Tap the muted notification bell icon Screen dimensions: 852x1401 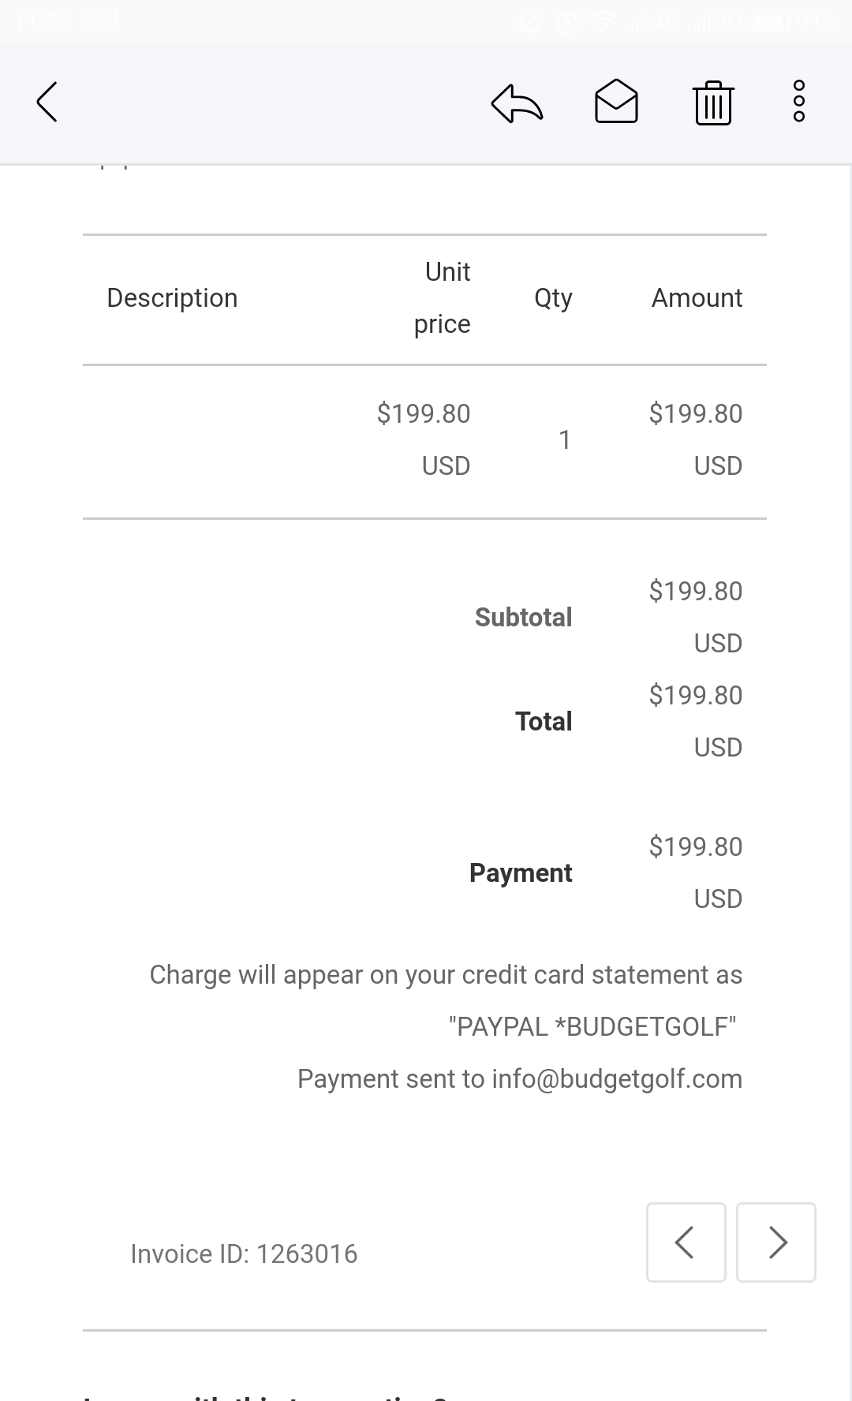pyautogui.click(x=530, y=21)
